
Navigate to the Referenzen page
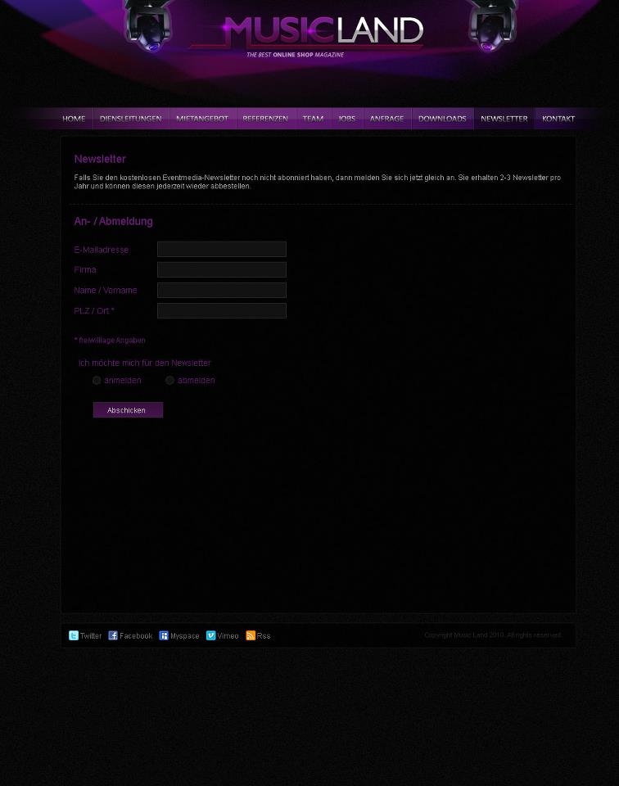[x=265, y=119]
